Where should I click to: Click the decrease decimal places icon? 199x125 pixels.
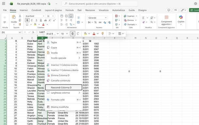[x=109, y=22]
